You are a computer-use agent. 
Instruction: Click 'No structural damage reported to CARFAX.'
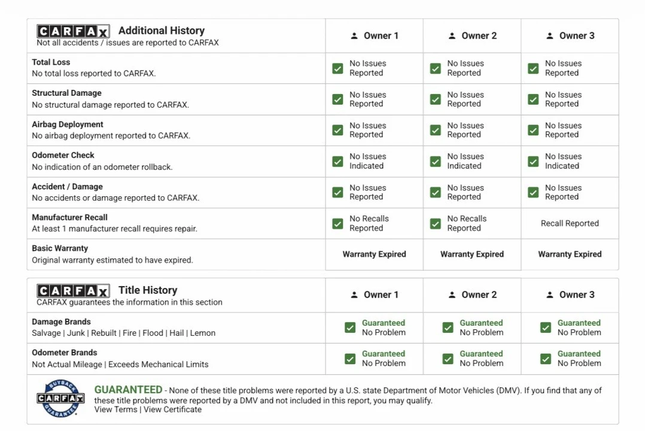[110, 105]
